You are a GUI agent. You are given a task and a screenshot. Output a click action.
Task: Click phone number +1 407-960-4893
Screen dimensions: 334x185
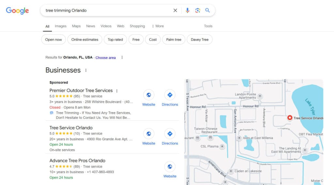tap(100, 172)
